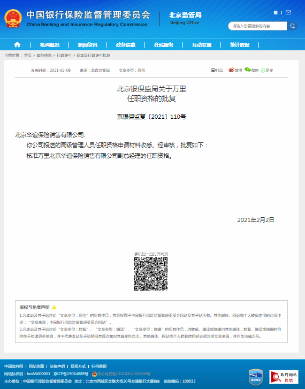Click the 北京监管局 Beijing Office title

(x=185, y=18)
